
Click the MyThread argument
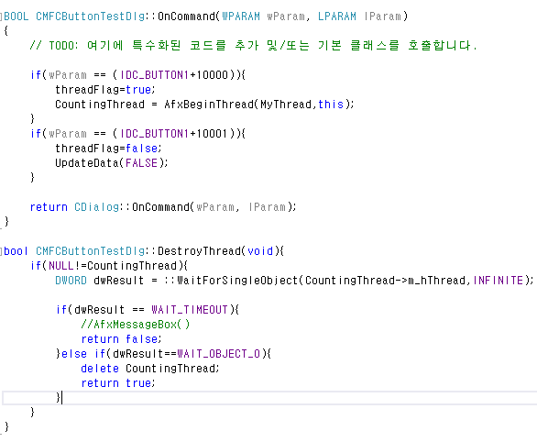point(286,105)
